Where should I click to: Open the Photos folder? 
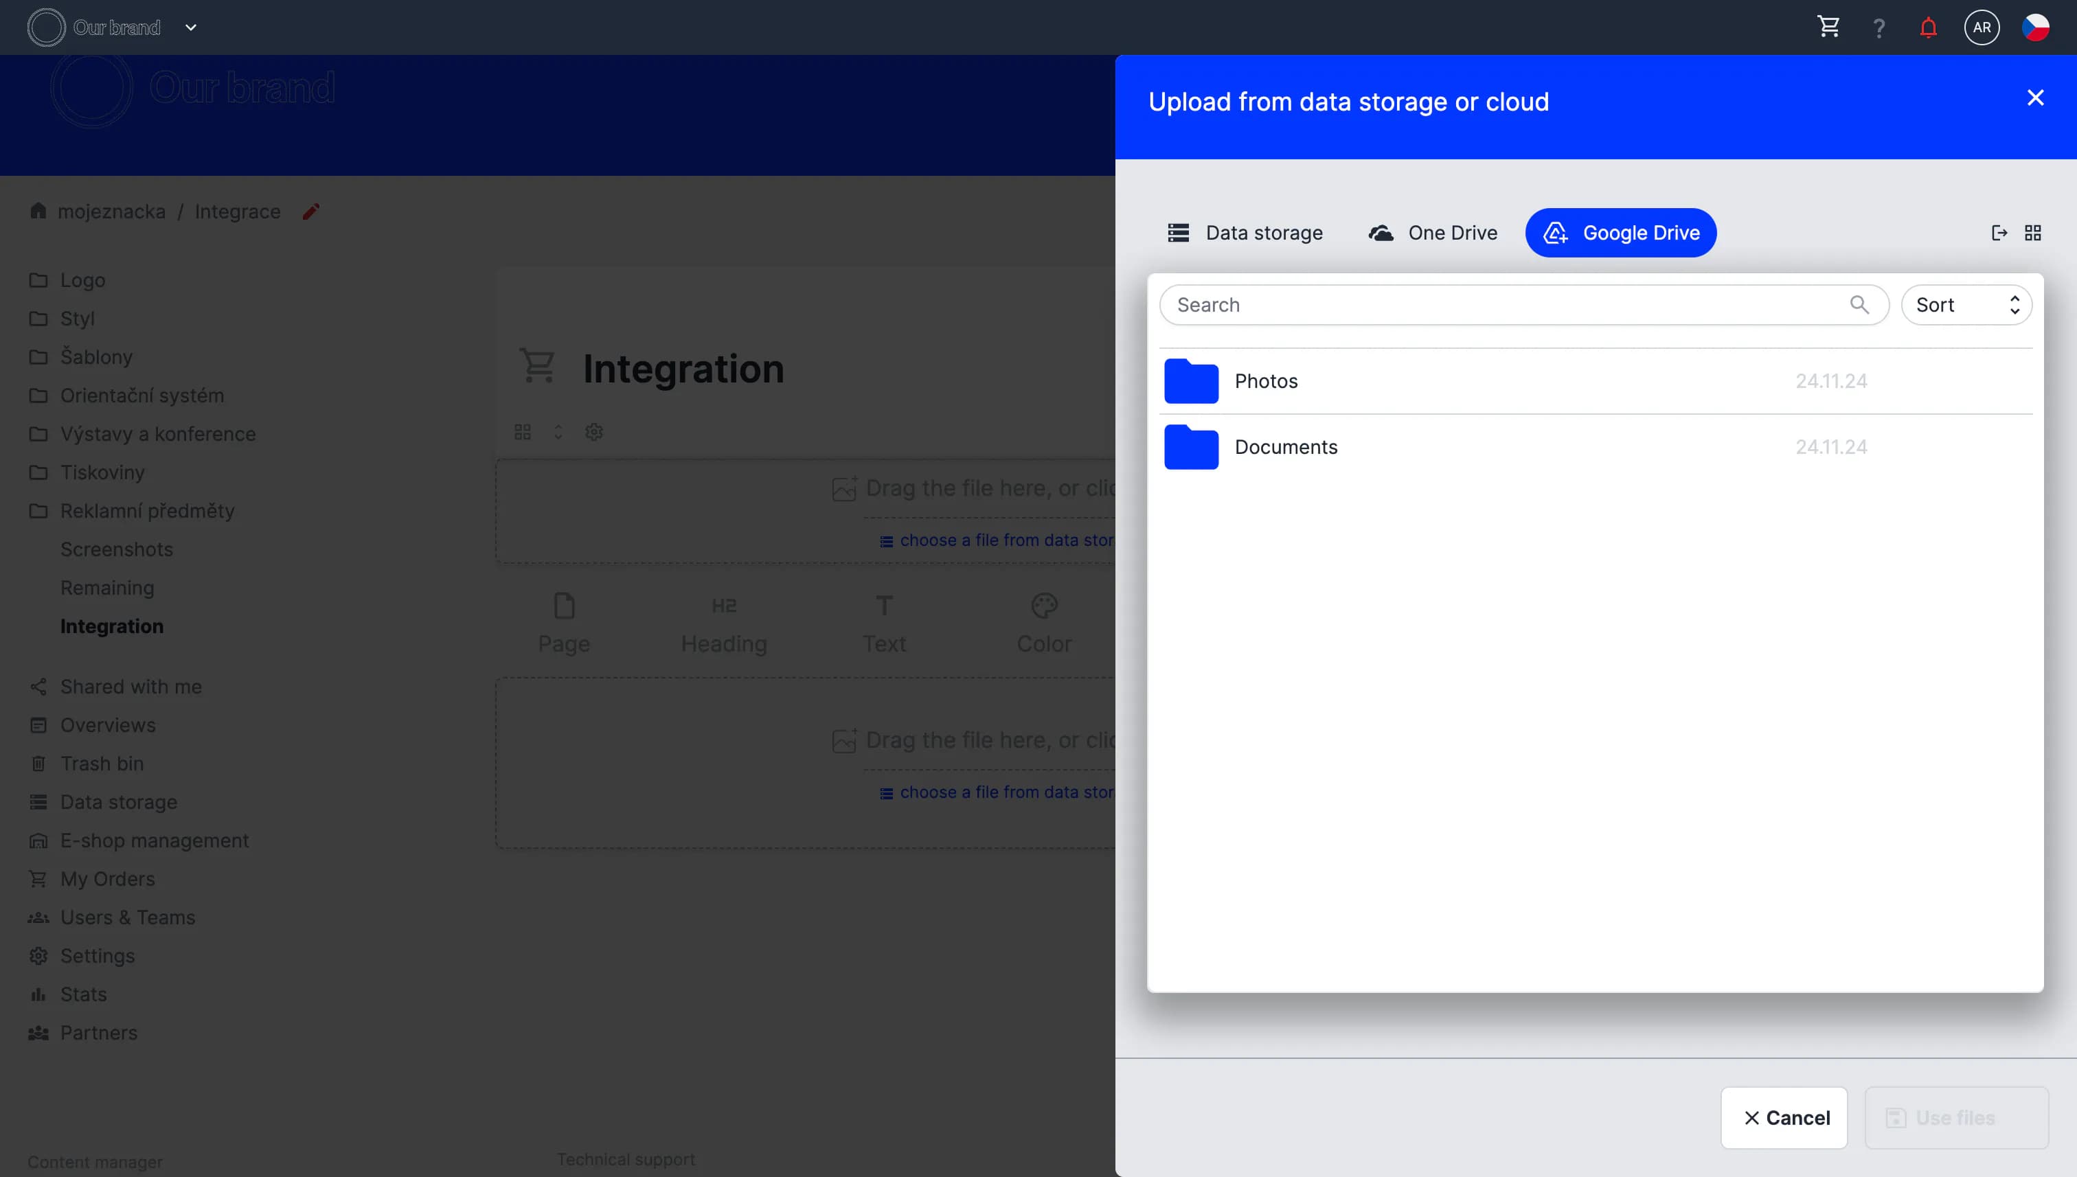[x=1265, y=380]
